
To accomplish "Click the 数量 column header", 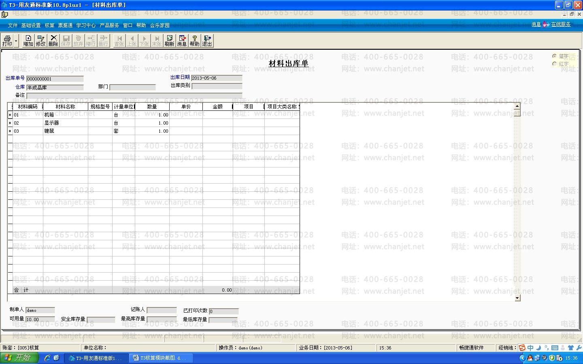I will [x=152, y=107].
